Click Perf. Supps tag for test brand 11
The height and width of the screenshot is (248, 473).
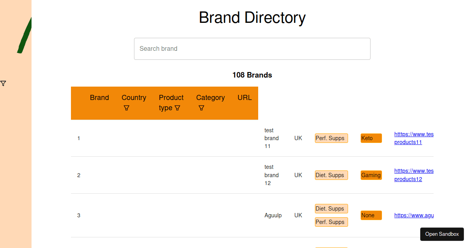coord(331,138)
